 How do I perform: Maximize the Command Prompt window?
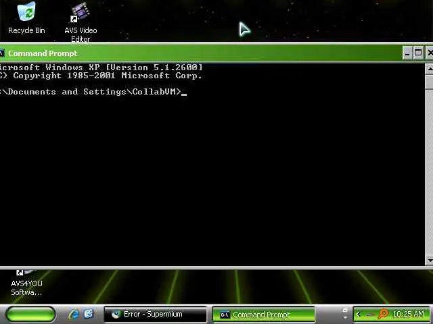(x=418, y=53)
